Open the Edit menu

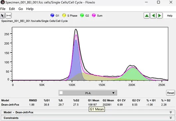[x=12, y=9]
